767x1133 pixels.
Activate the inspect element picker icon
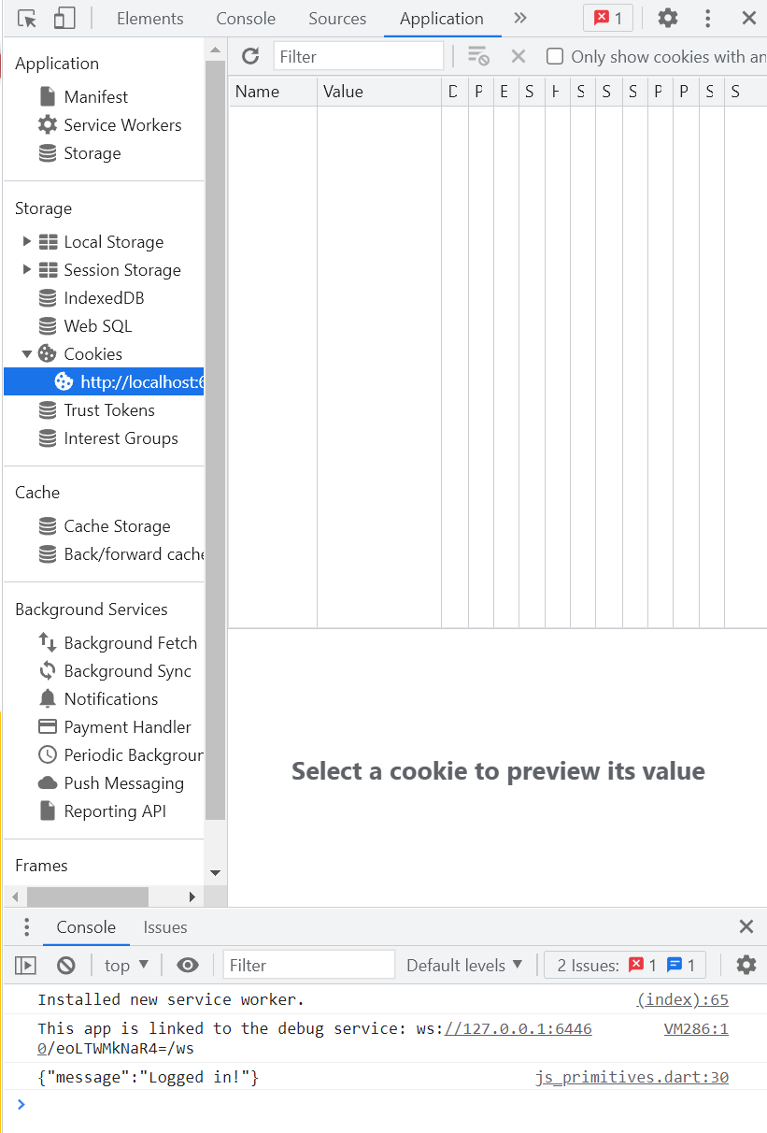tap(27, 18)
